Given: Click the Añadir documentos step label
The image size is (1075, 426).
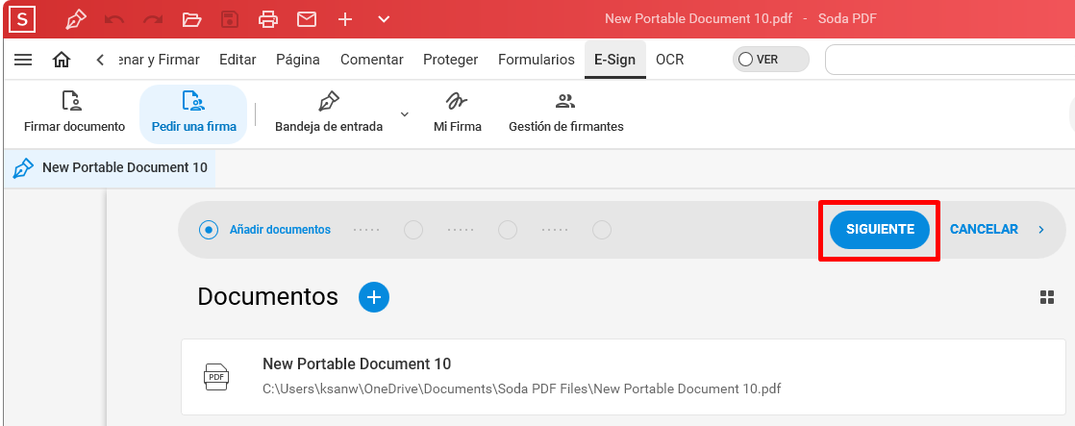Looking at the screenshot, I should tap(280, 230).
